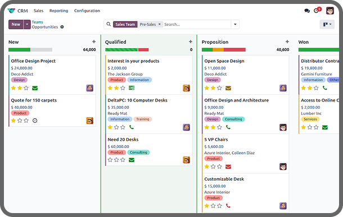Viewport: 343px width, 217px height.
Task: Set third priority star on Open Space Design
Action: click(220, 88)
